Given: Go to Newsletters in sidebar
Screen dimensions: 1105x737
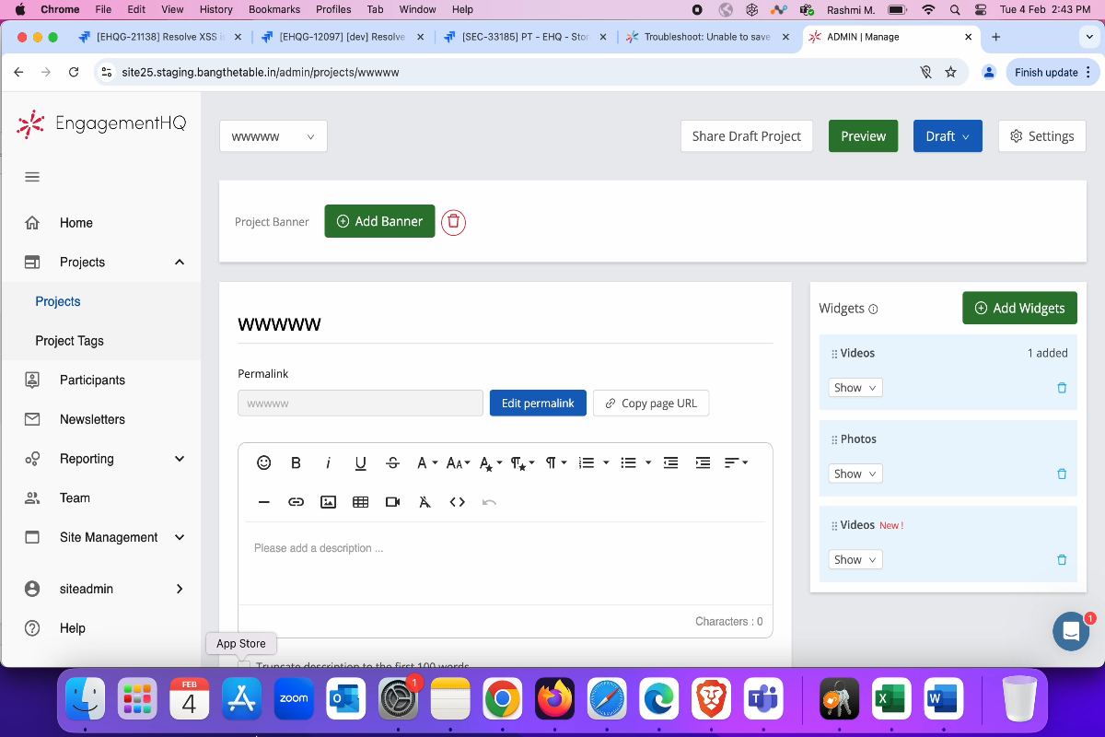Looking at the screenshot, I should (x=92, y=419).
